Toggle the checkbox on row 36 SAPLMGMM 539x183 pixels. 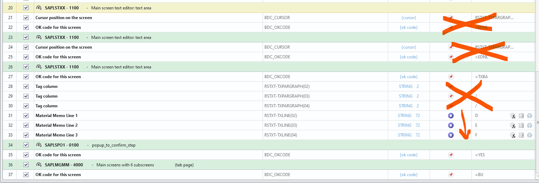click(x=26, y=165)
